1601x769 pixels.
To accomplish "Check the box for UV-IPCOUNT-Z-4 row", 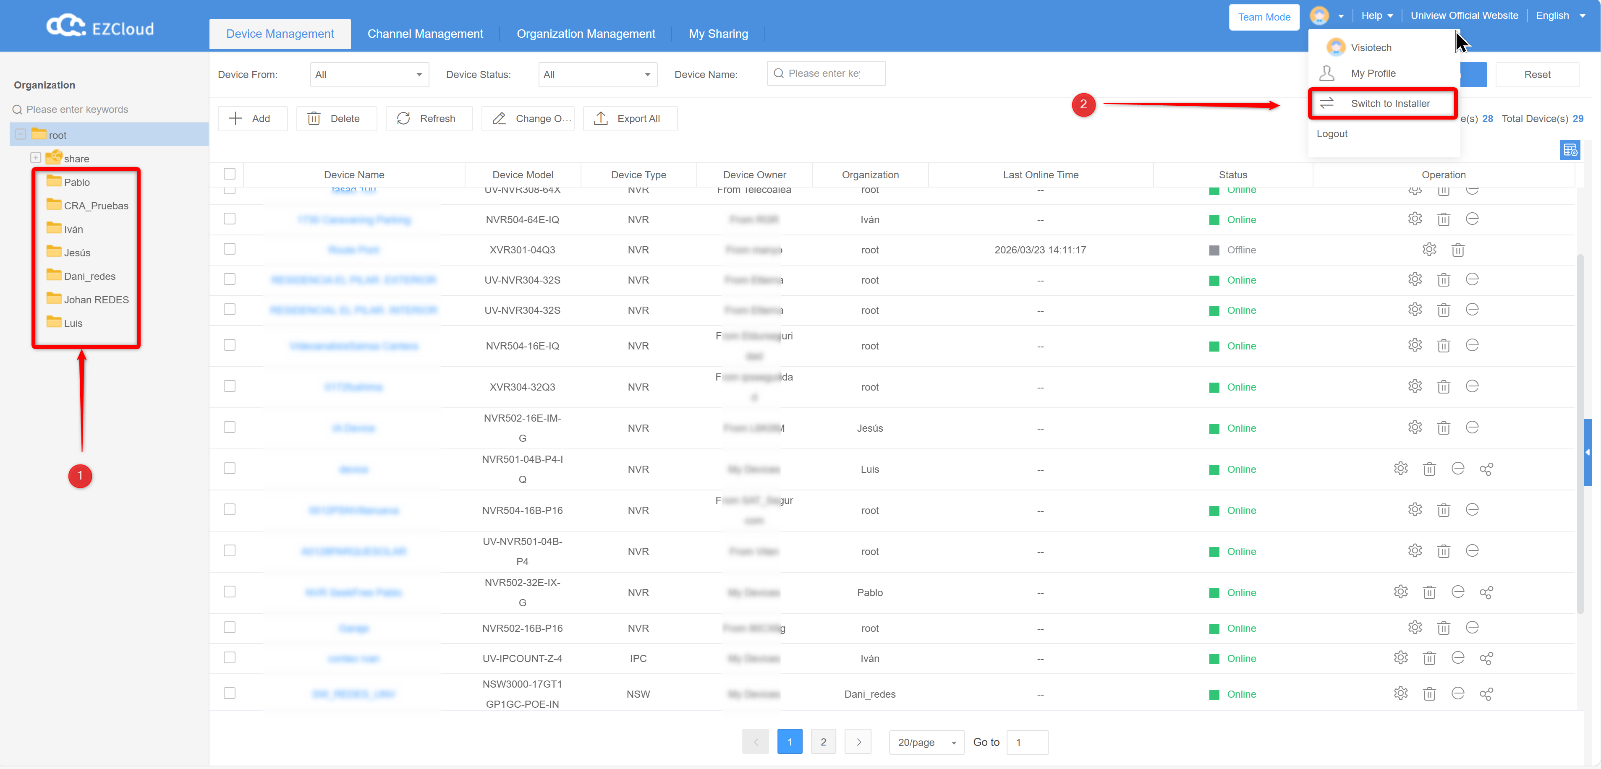I will pyautogui.click(x=229, y=657).
